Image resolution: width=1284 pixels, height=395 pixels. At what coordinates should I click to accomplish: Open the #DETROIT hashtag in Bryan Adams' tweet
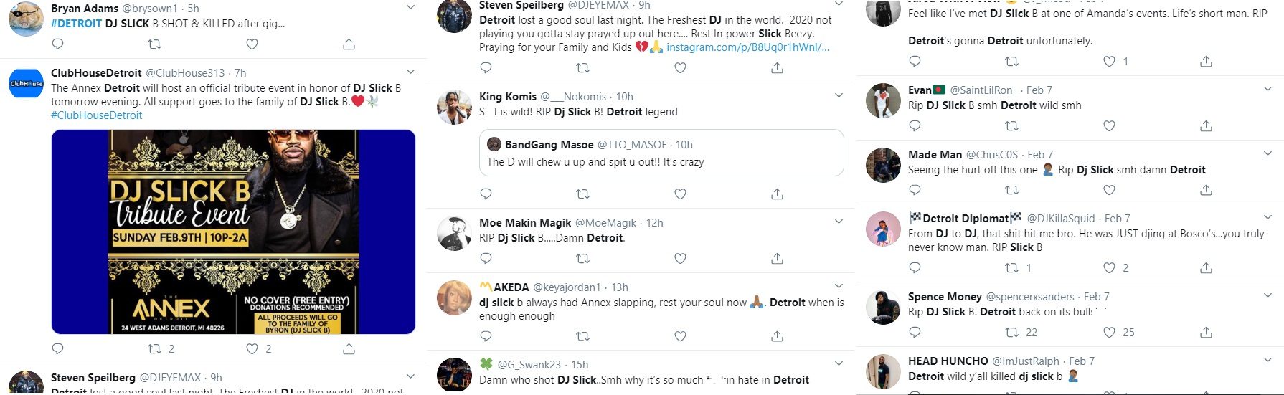pyautogui.click(x=77, y=24)
